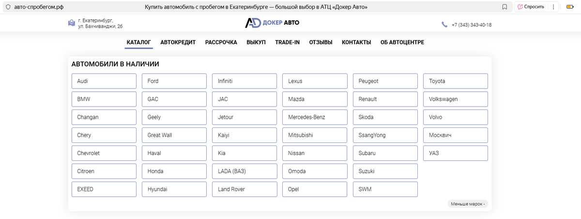Pick the Mitsubishi brand

click(315, 135)
